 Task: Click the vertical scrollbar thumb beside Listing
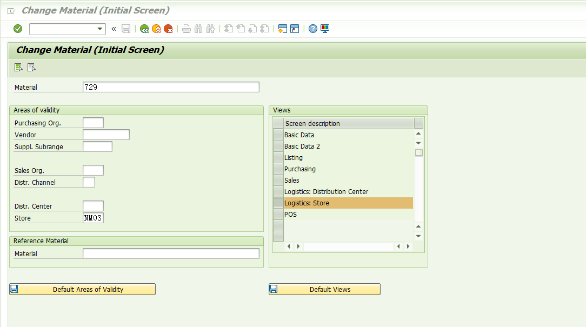click(x=419, y=152)
